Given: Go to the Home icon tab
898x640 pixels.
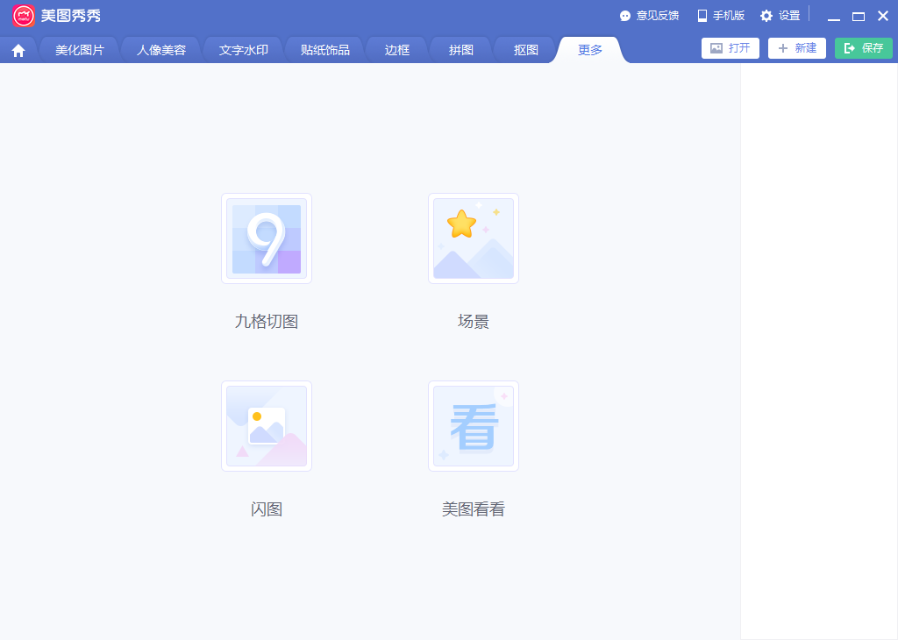Looking at the screenshot, I should (18, 51).
